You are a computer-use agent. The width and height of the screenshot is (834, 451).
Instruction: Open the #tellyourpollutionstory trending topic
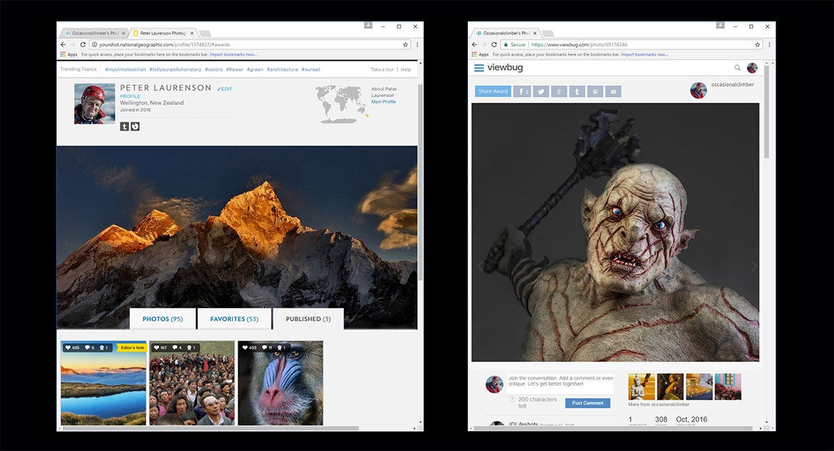[175, 69]
